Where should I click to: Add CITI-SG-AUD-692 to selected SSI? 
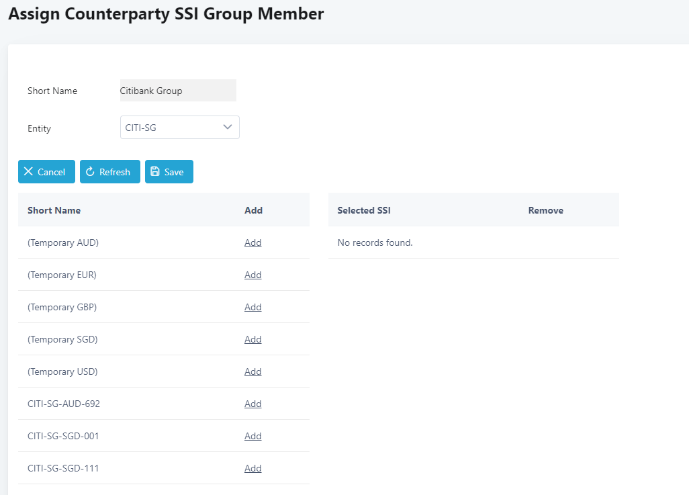(x=252, y=404)
